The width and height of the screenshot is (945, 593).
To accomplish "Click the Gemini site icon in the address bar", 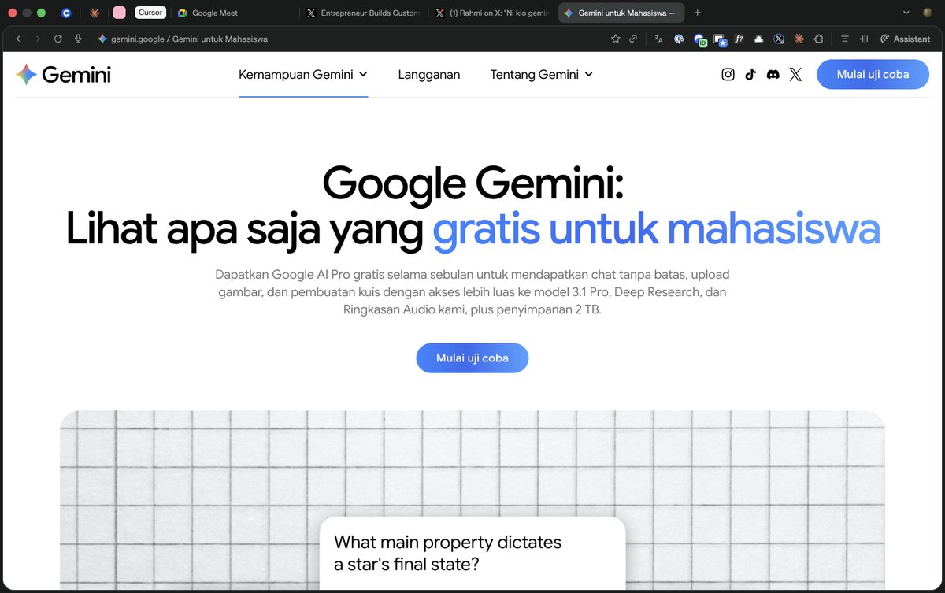I will [x=102, y=39].
